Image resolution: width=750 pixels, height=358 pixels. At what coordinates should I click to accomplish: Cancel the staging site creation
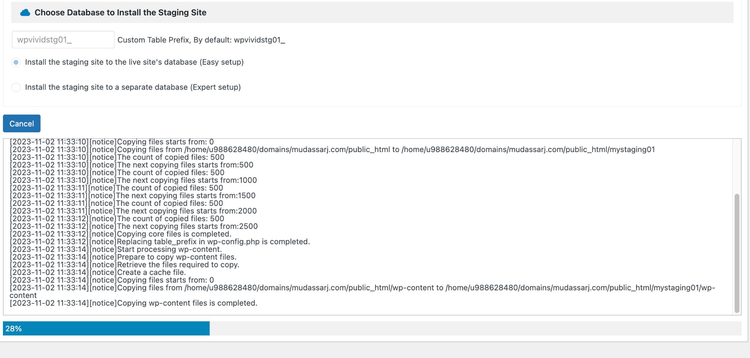pyautogui.click(x=22, y=124)
